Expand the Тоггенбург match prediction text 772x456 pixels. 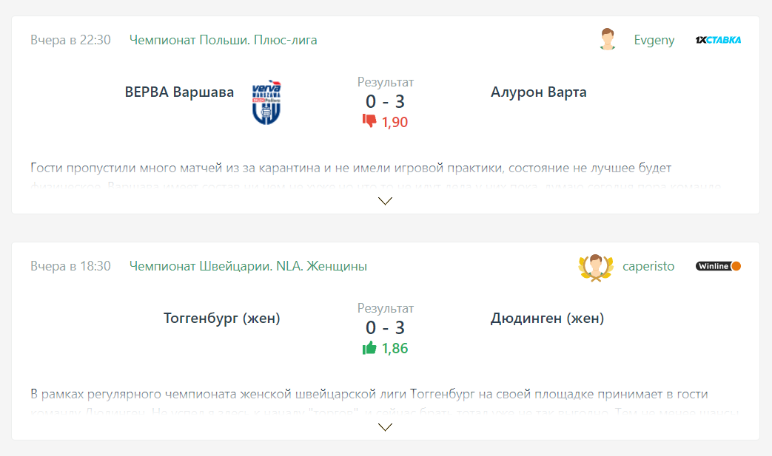click(x=385, y=426)
